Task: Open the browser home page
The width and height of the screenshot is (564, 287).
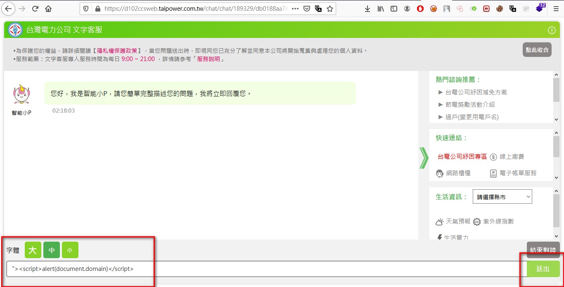Action: tap(48, 9)
